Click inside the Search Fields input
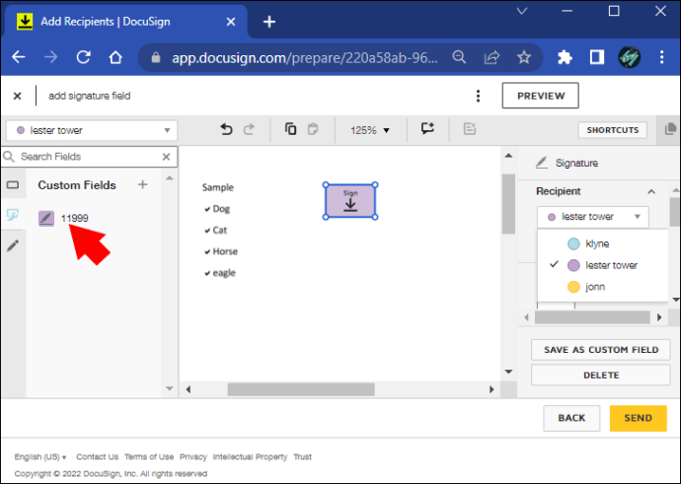681x484 pixels. pyautogui.click(x=89, y=157)
